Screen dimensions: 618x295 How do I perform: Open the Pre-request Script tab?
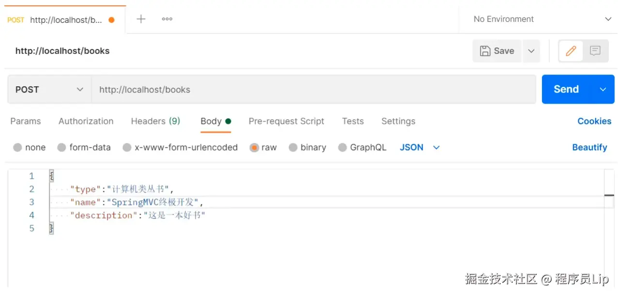(x=286, y=121)
